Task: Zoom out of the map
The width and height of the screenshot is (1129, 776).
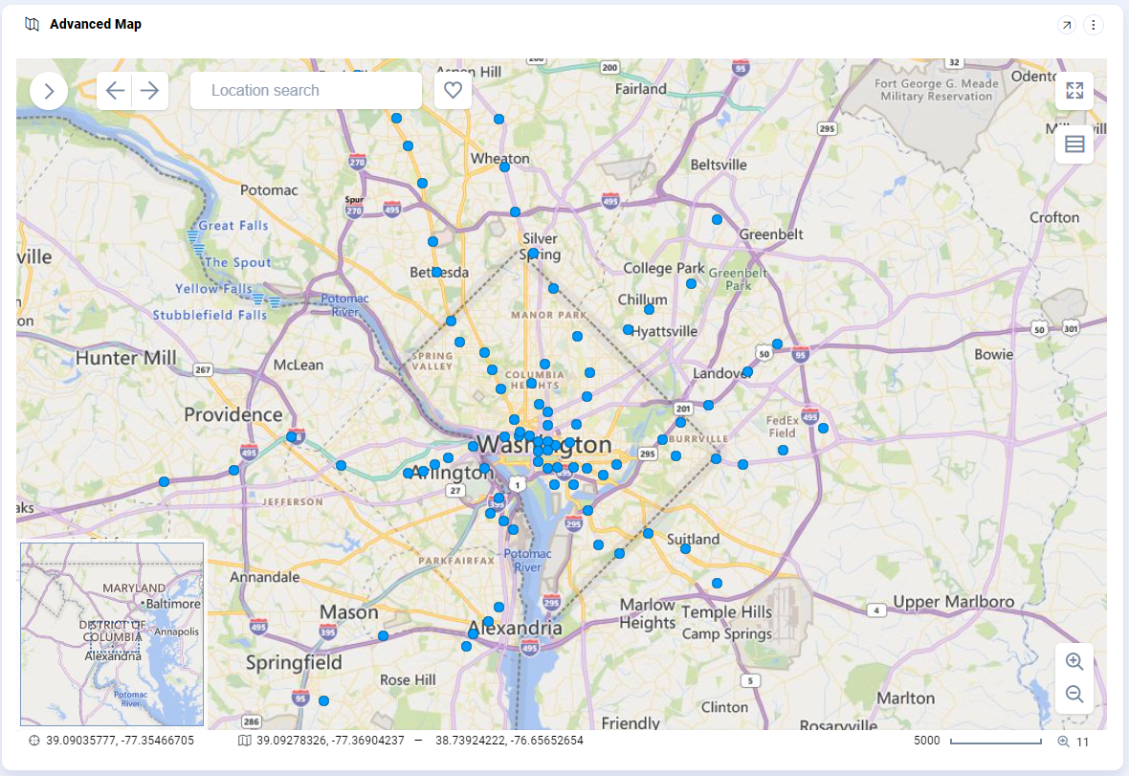Action: point(1074,695)
